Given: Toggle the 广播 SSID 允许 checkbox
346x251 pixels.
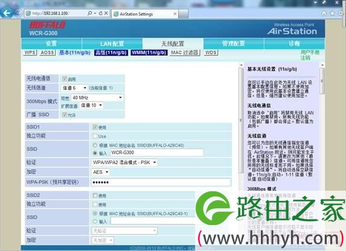Looking at the screenshot, I should (65, 115).
